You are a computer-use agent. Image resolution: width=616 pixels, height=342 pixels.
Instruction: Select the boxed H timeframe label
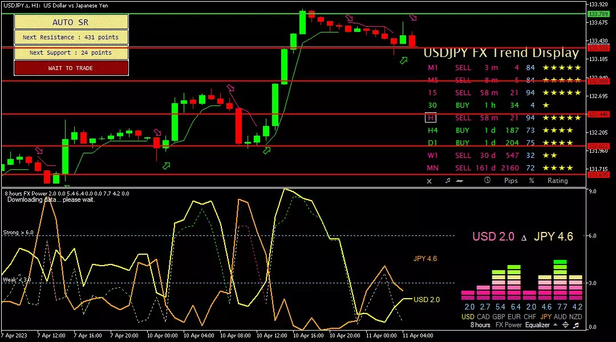pos(431,118)
